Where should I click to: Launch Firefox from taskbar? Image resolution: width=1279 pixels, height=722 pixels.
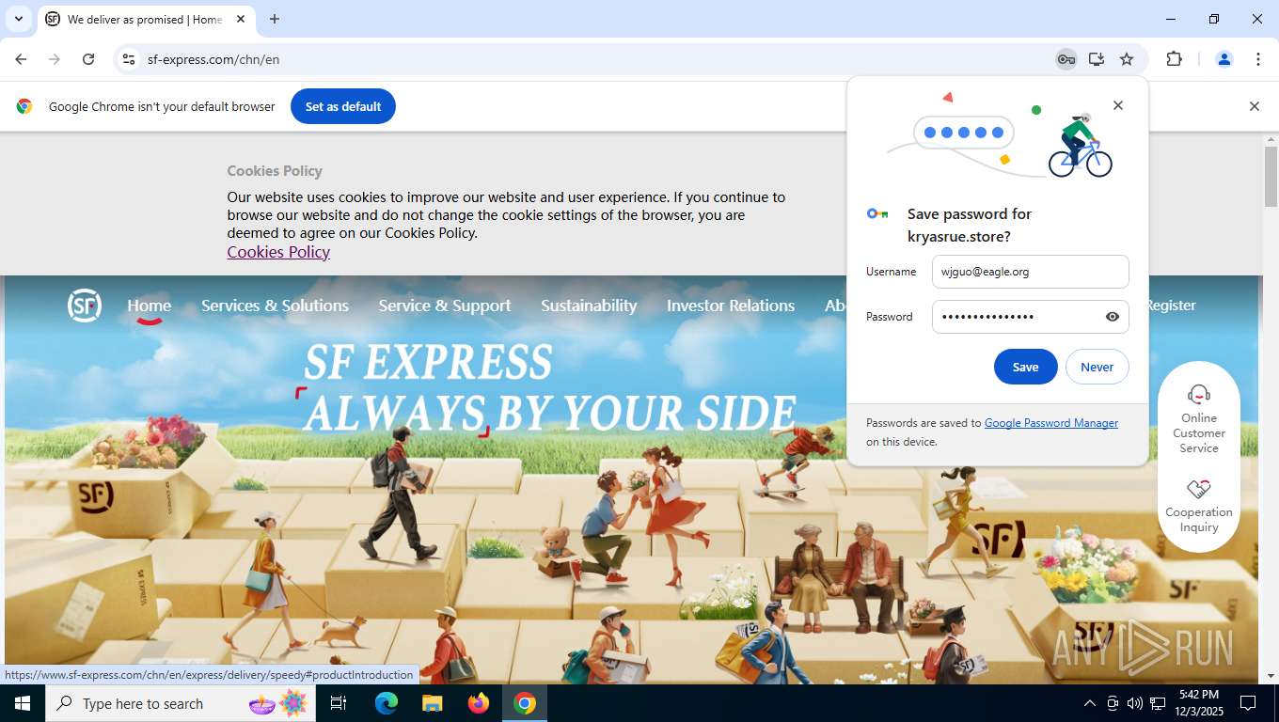479,703
